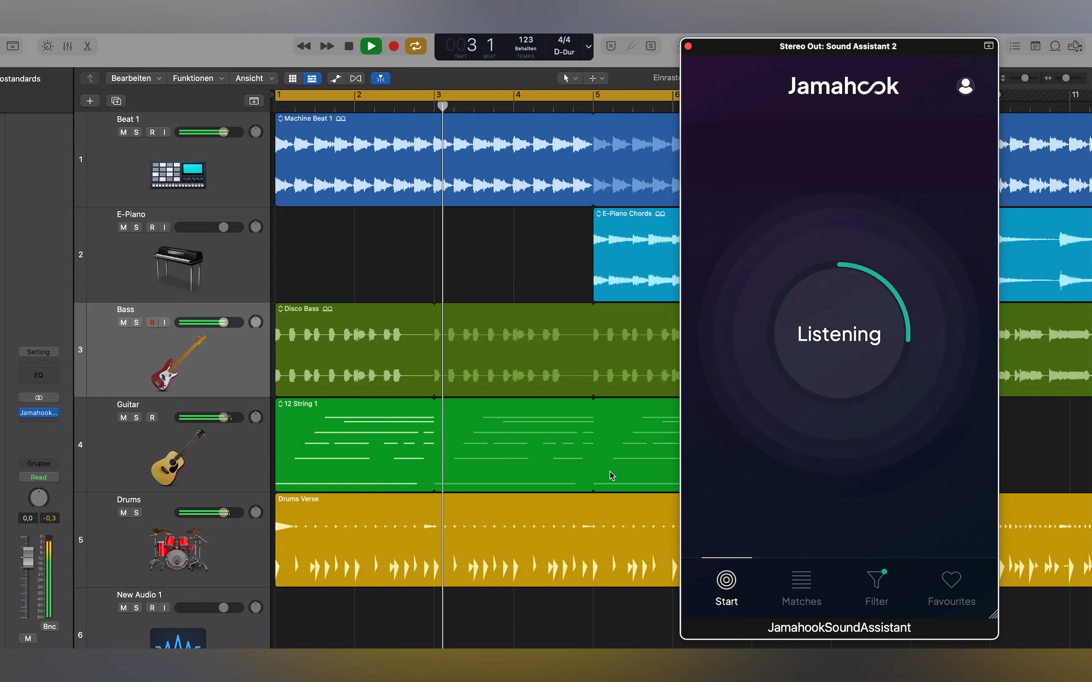Click the duplicate track icon
This screenshot has width=1092, height=682.
click(x=116, y=100)
